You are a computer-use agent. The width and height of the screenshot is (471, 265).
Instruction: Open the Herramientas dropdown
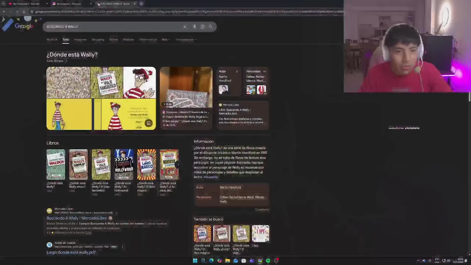click(x=186, y=39)
